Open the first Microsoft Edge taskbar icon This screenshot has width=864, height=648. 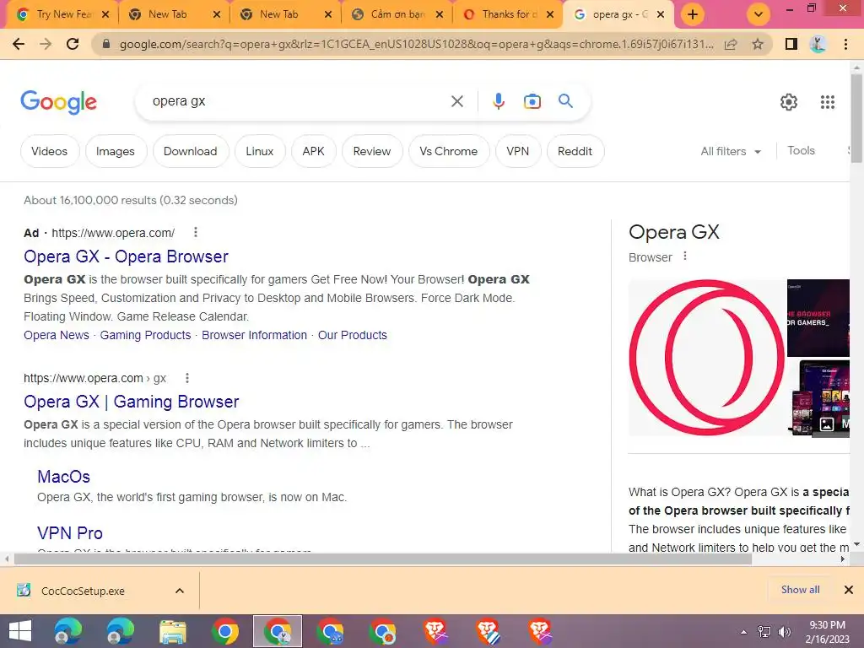[67, 631]
